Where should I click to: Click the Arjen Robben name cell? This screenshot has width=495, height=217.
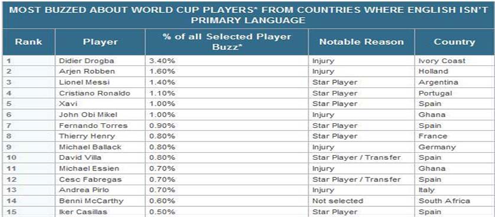(100, 71)
